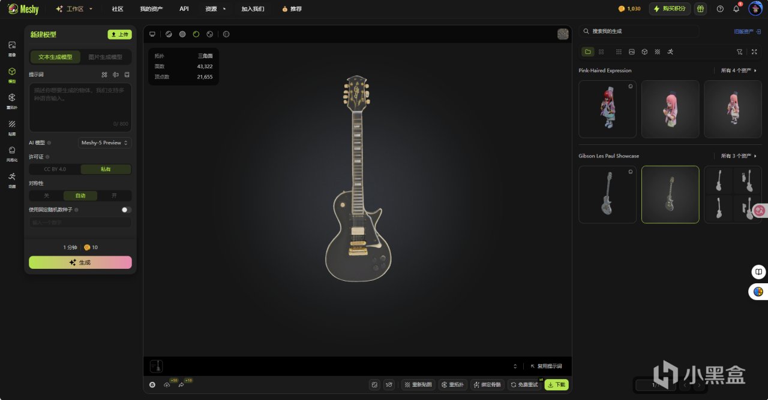This screenshot has height=400, width=768.
Task: Click the monitor display icon in viewport toolbar
Action: 152,34
